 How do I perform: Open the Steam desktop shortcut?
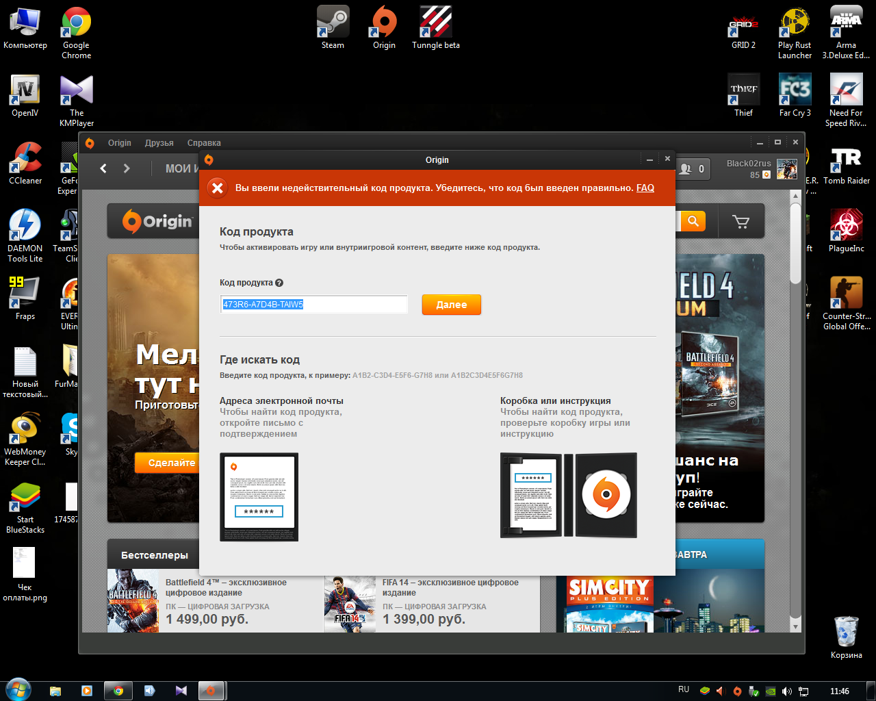click(x=333, y=27)
